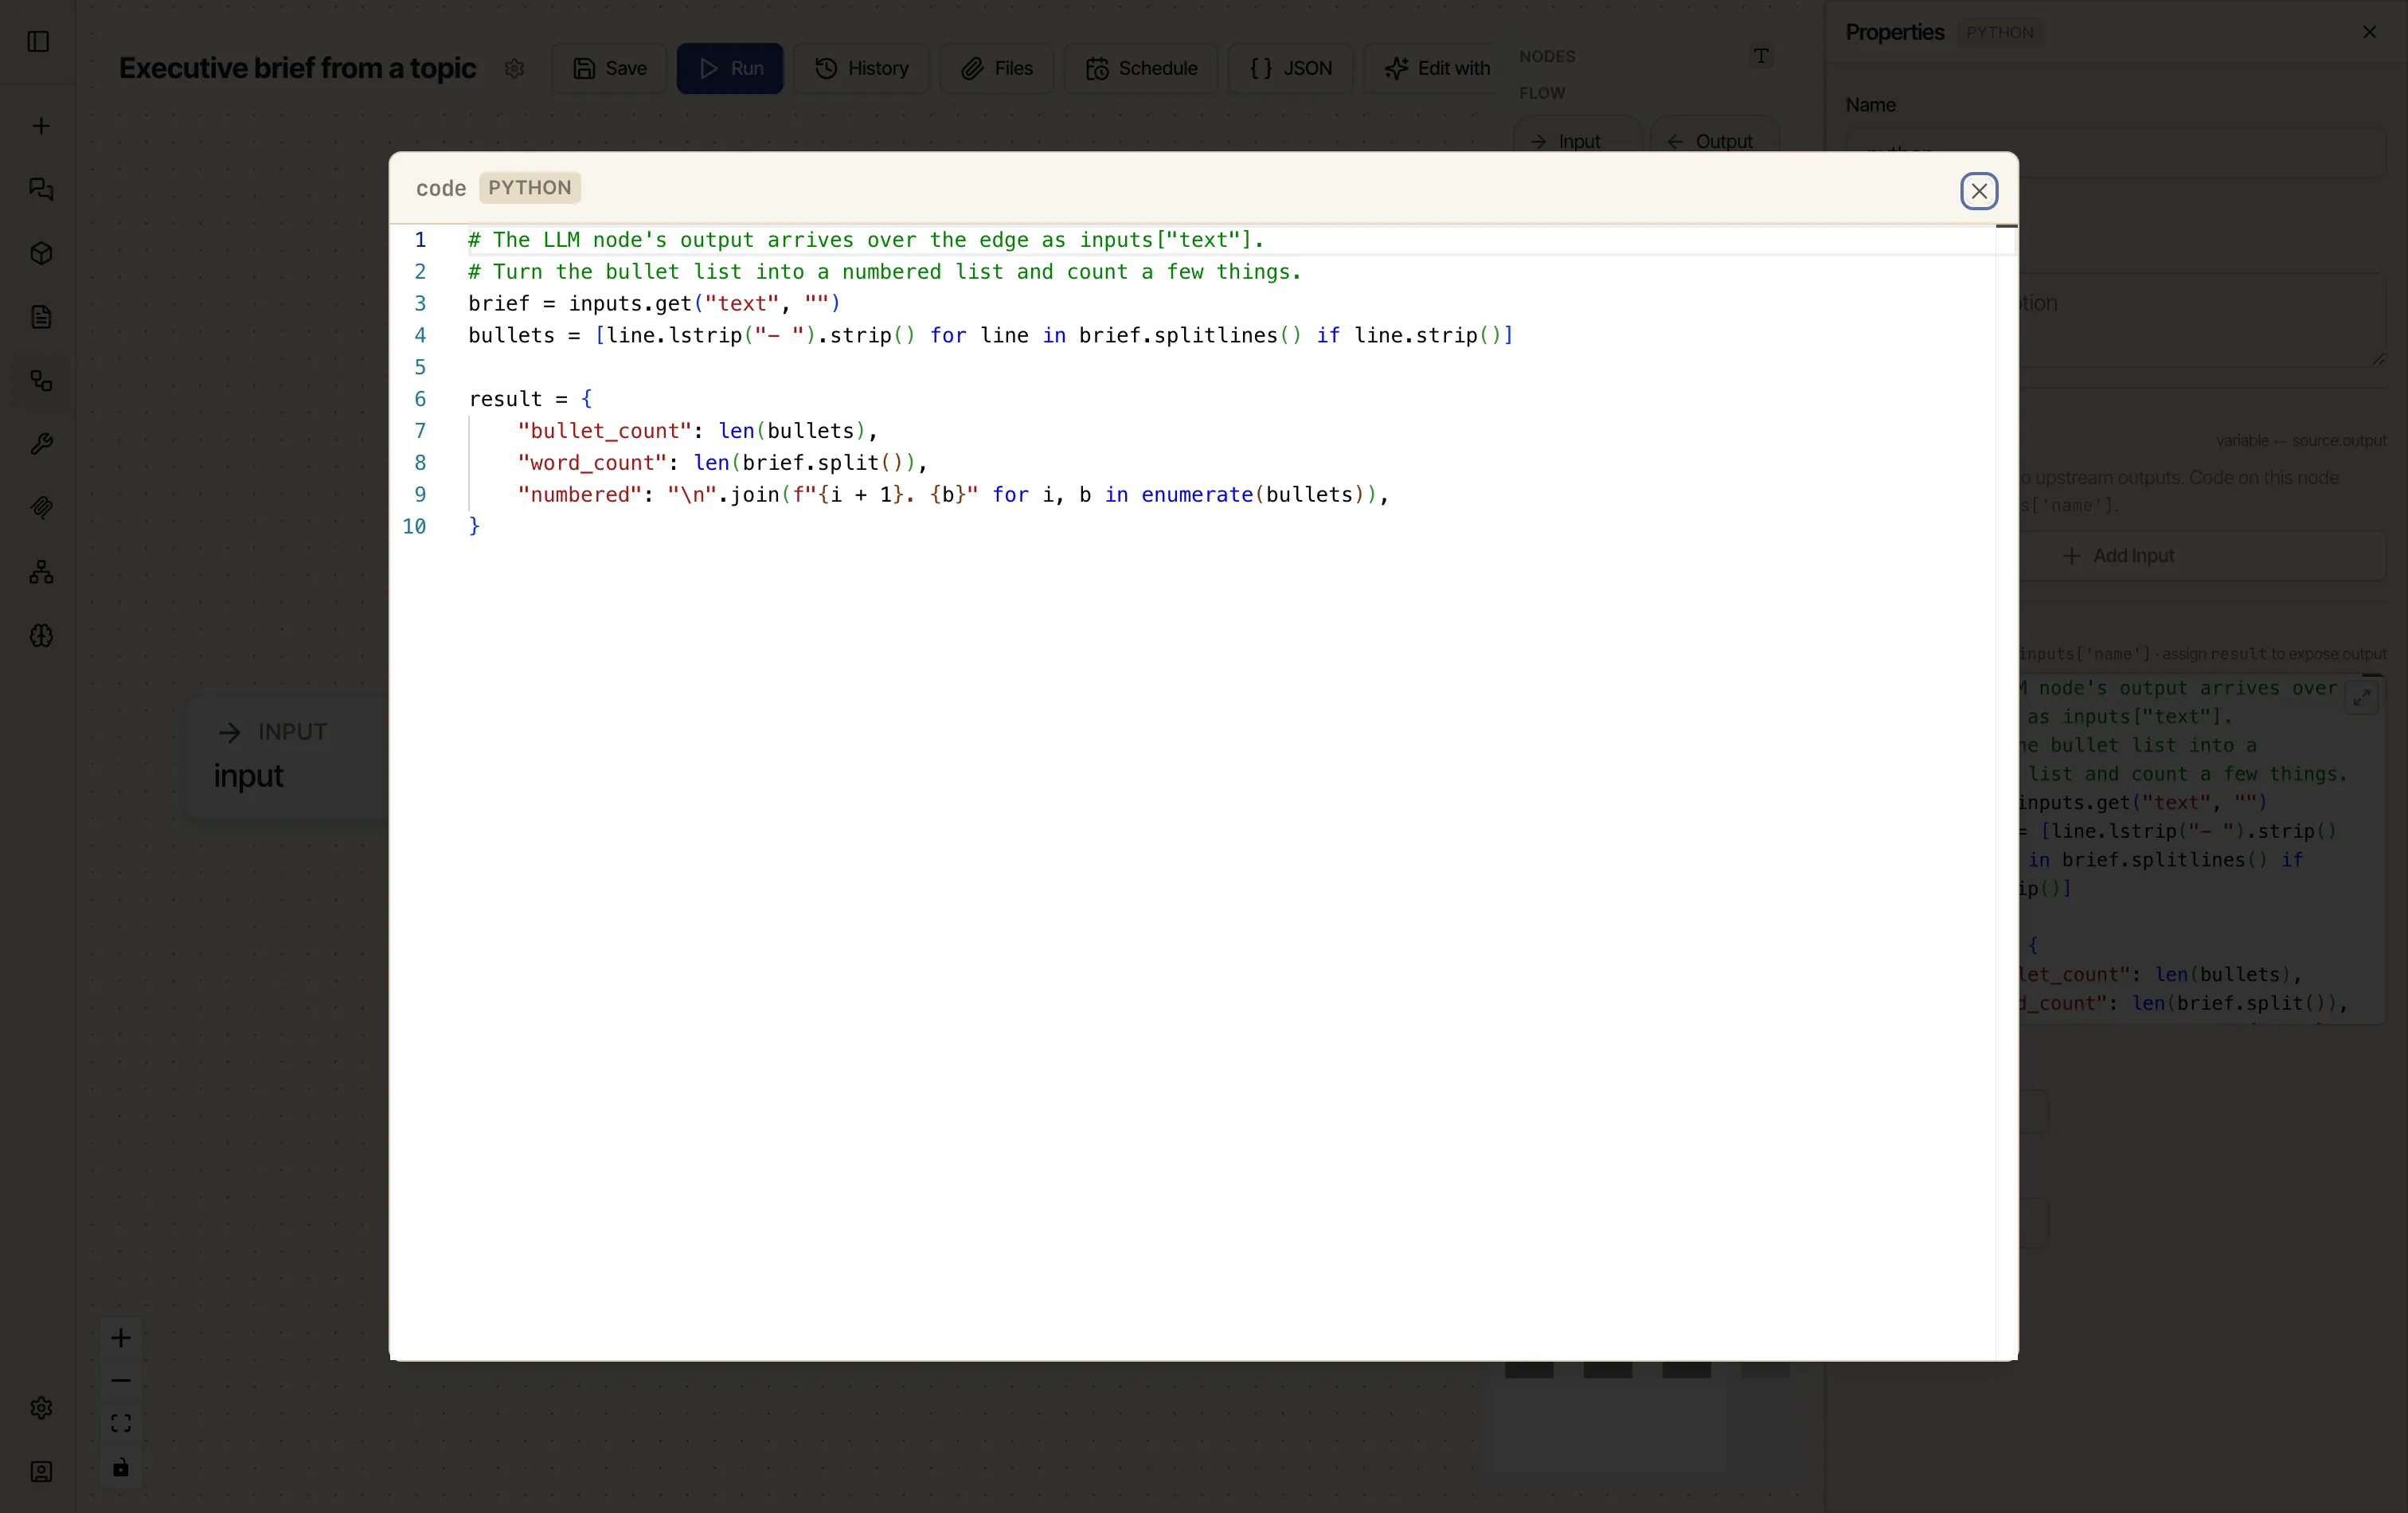Open workflow settings gear beside title

click(x=514, y=69)
